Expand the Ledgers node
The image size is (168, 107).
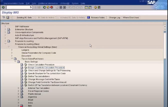[x=12, y=50]
